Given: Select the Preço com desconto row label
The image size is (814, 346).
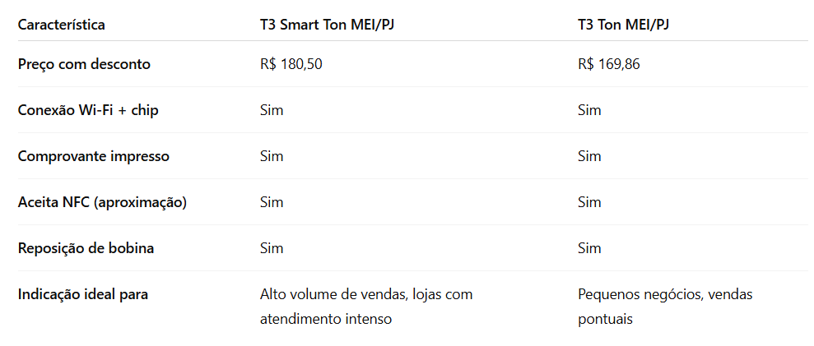Looking at the screenshot, I should pyautogui.click(x=84, y=64).
